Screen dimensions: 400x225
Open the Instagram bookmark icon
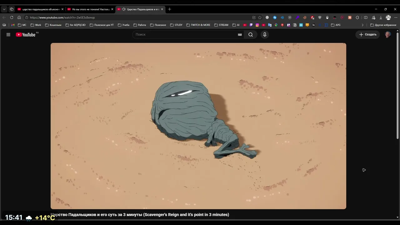[x=257, y=25]
